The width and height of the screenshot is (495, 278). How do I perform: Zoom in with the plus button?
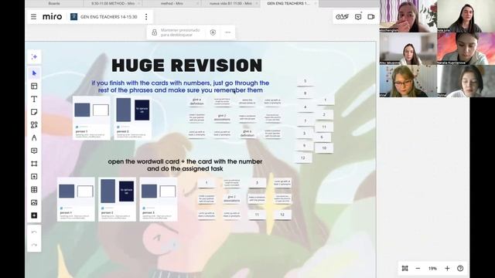[x=447, y=268]
